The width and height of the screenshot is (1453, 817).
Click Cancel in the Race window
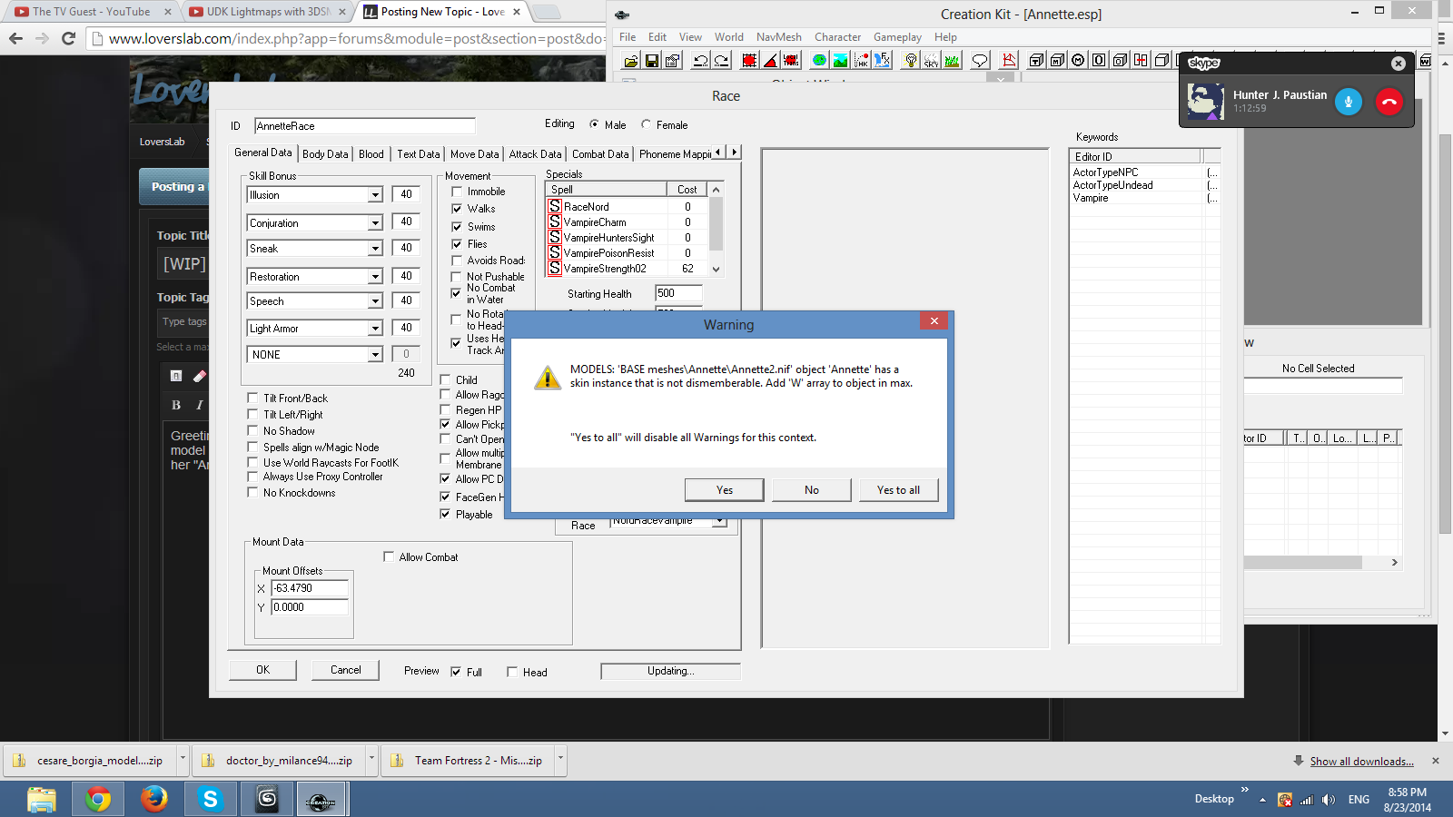coord(345,670)
